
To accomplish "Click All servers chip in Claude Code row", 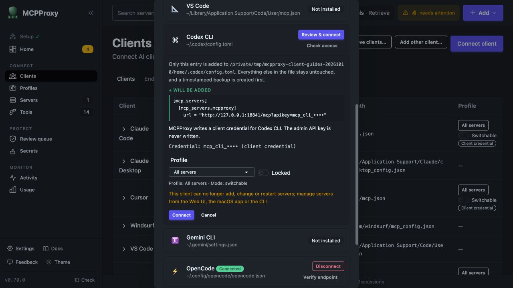I will point(473,125).
